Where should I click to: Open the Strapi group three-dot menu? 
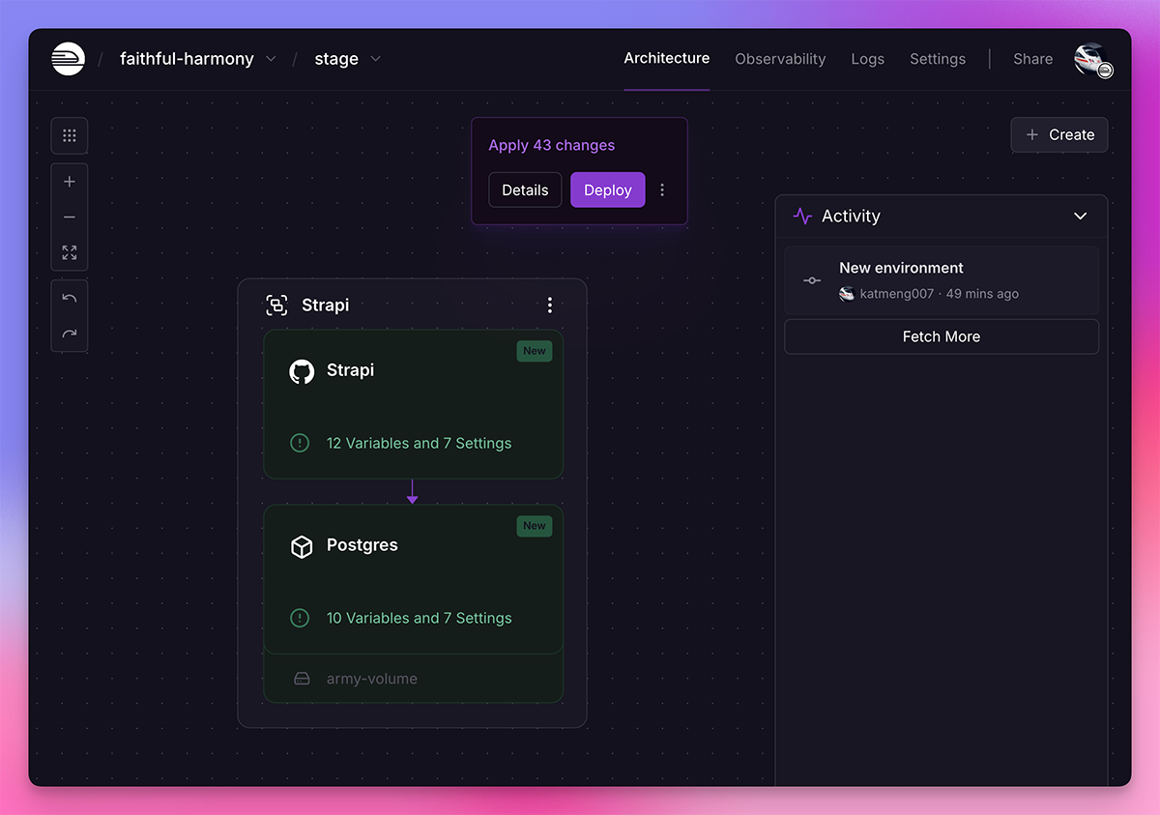click(550, 306)
